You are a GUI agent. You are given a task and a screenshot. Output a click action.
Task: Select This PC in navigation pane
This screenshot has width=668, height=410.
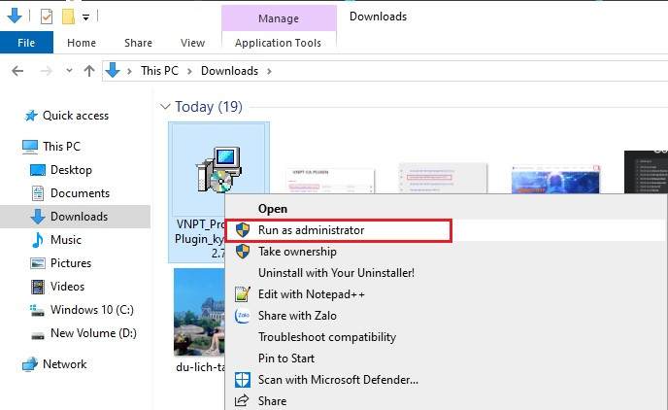(x=61, y=147)
